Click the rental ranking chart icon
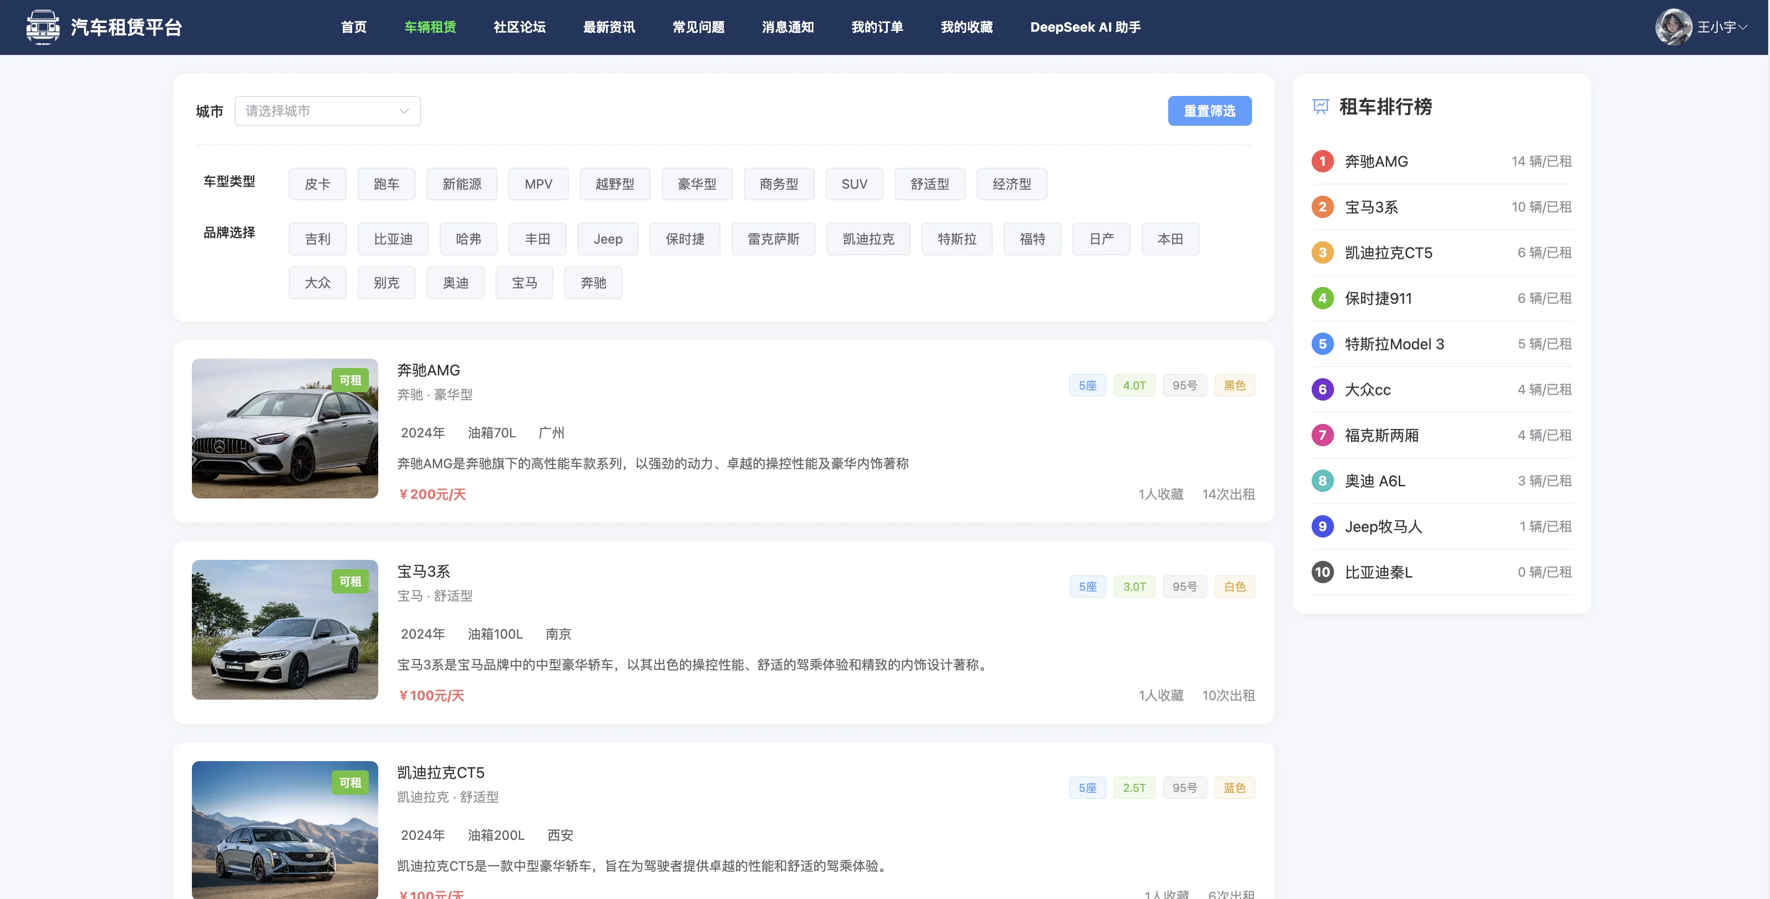This screenshot has height=899, width=1770. point(1320,107)
